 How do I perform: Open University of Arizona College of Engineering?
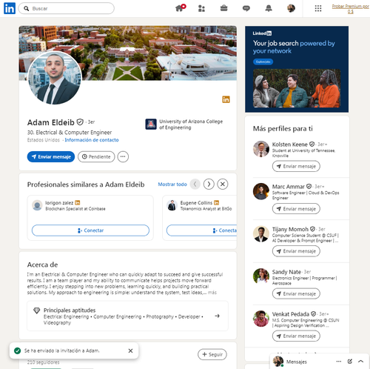tap(184, 124)
